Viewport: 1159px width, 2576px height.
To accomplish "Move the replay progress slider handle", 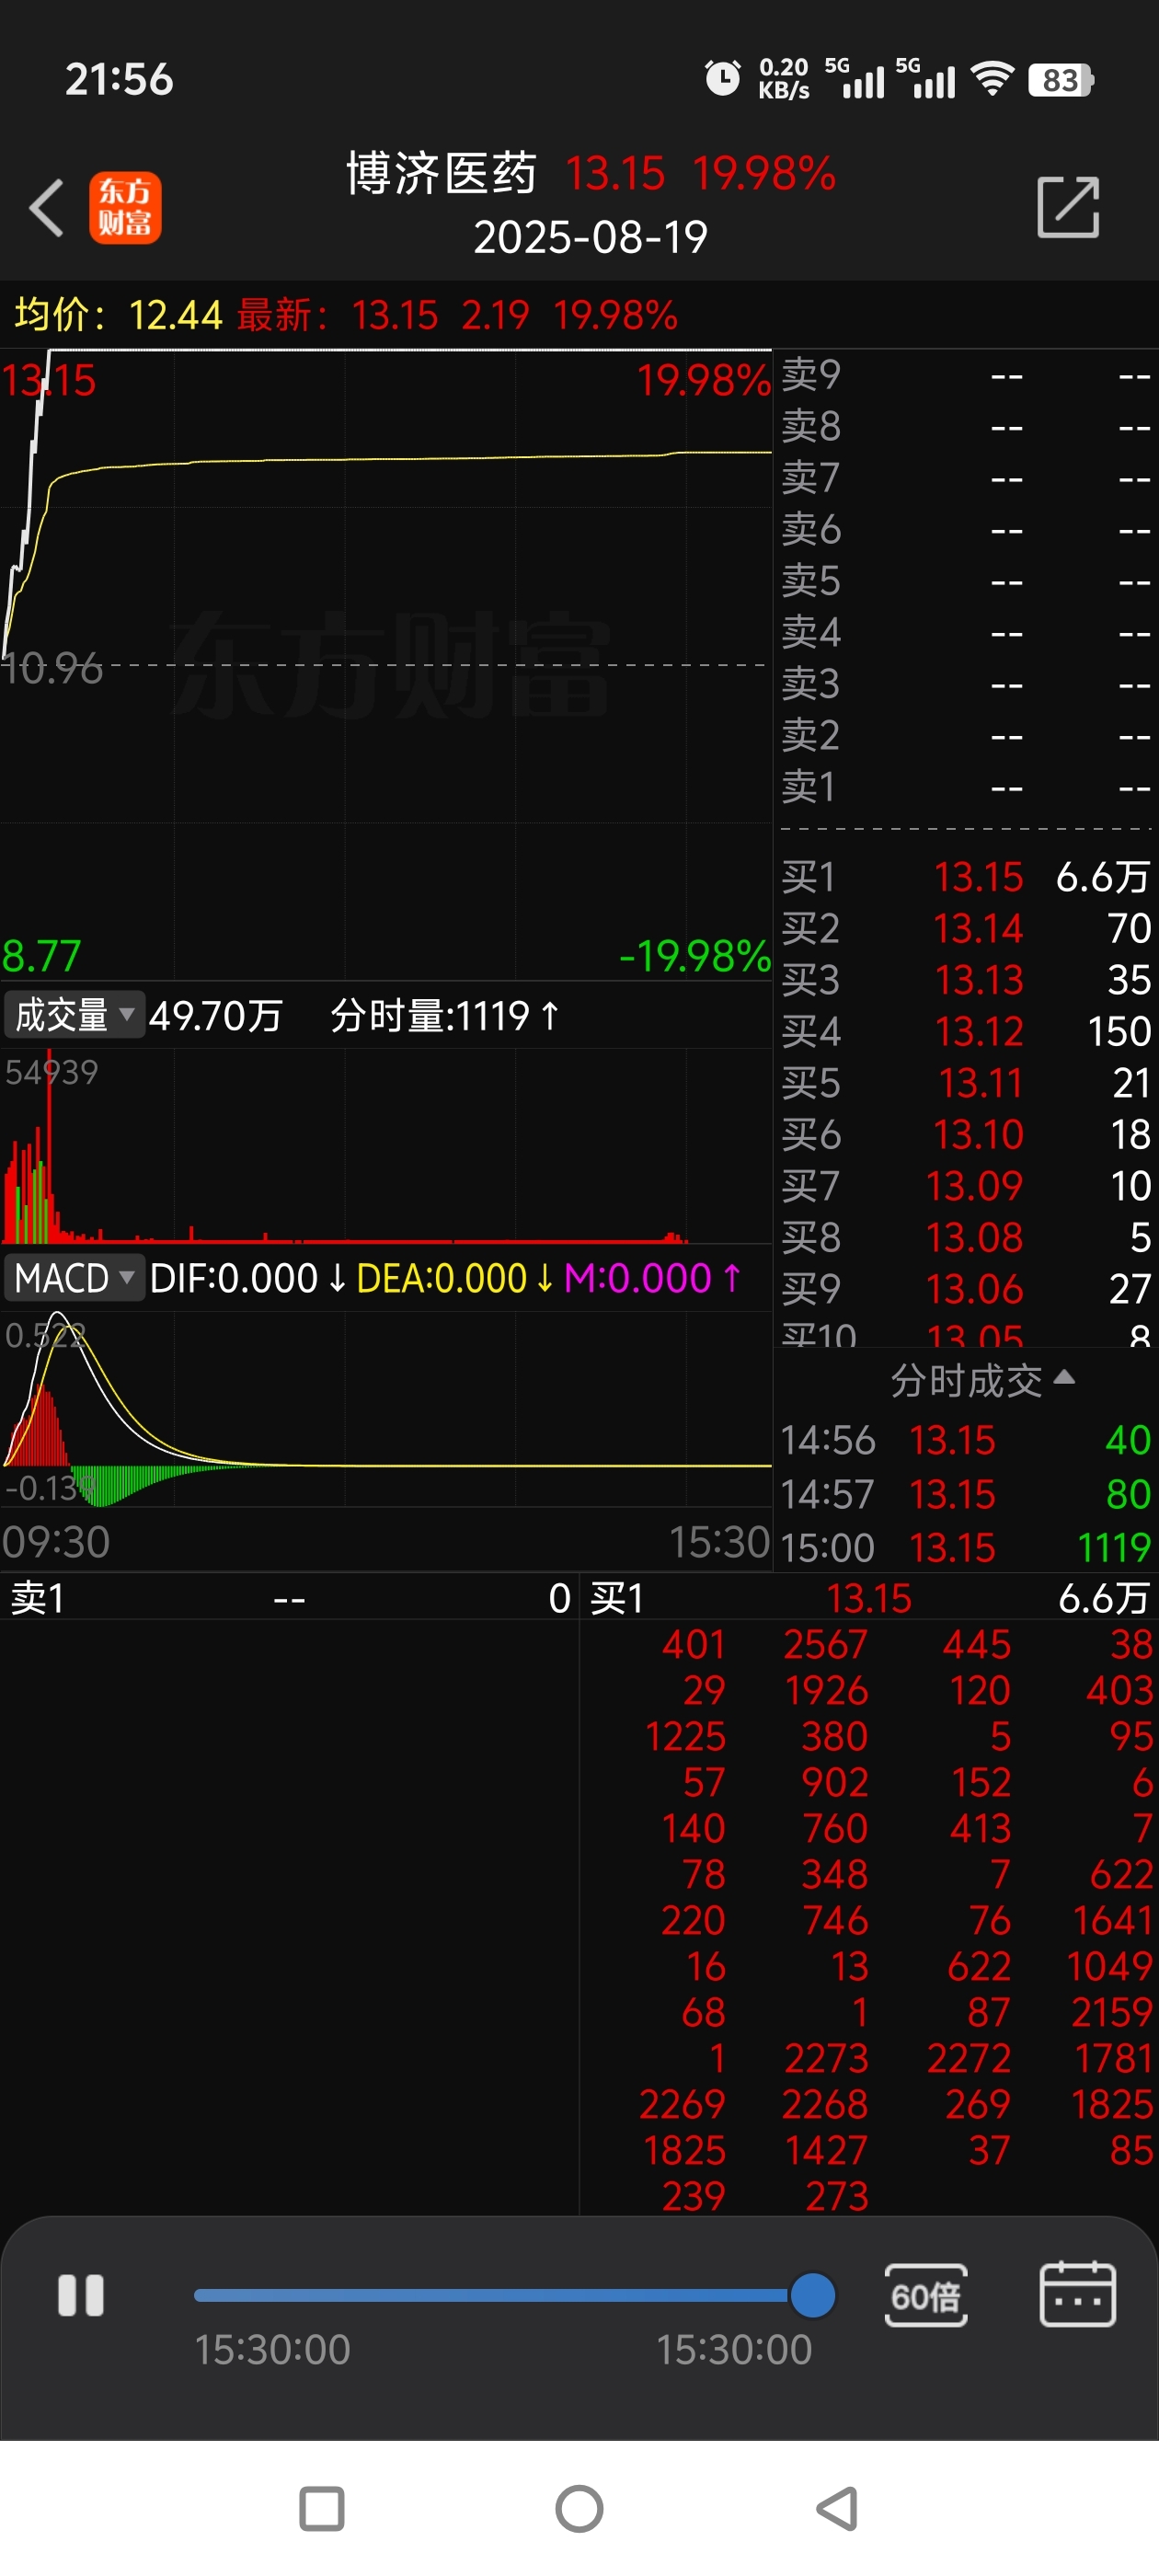I will pos(812,2295).
